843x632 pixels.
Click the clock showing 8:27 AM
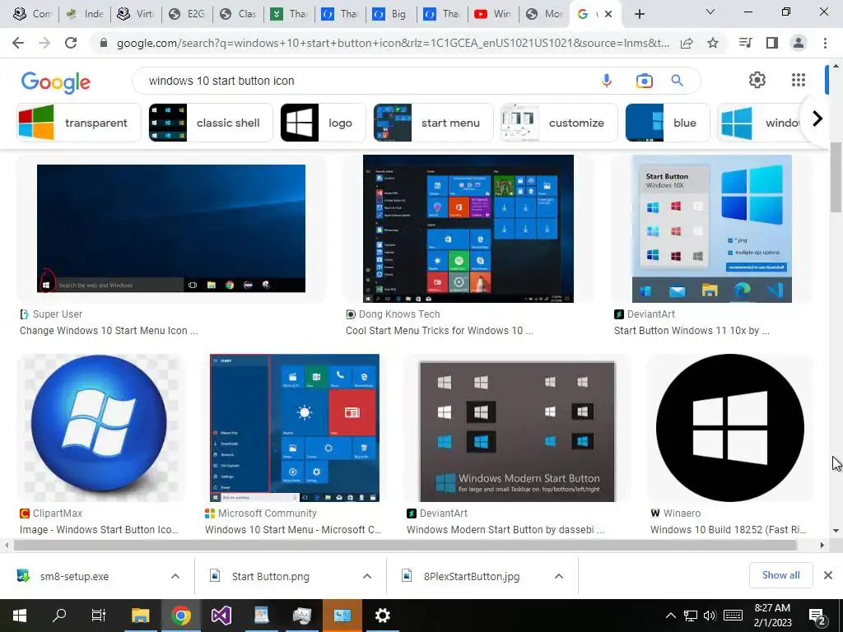(772, 608)
